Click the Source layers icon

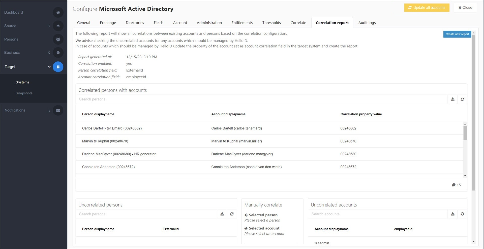pos(58,26)
